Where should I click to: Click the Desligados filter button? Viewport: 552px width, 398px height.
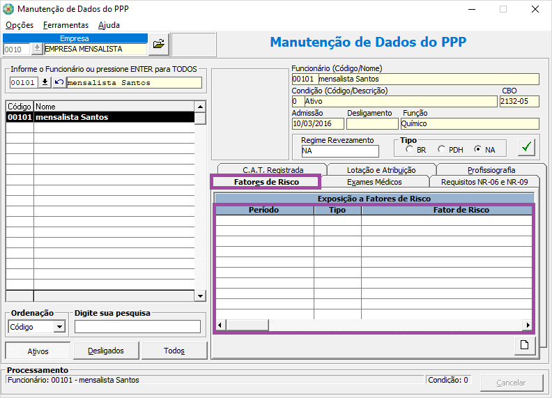coord(106,351)
